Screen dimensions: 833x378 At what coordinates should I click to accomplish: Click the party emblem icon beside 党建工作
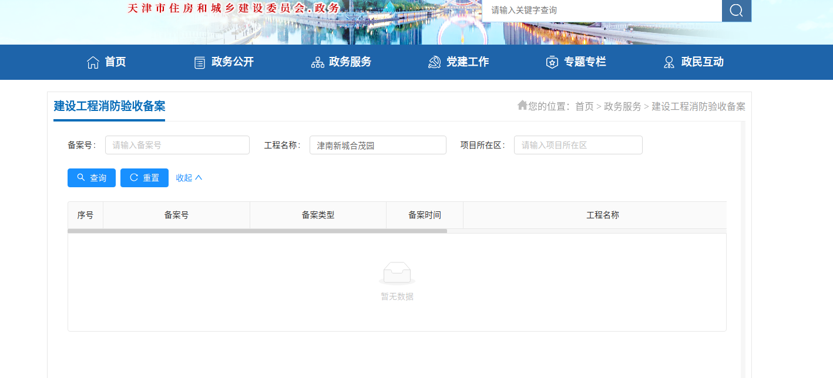tap(434, 62)
